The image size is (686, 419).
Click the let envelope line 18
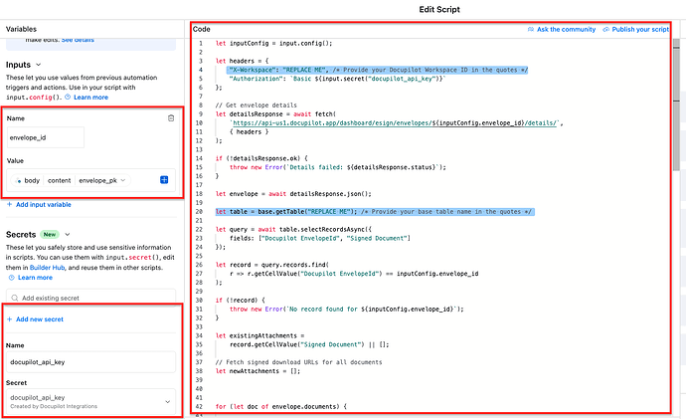pyautogui.click(x=293, y=194)
